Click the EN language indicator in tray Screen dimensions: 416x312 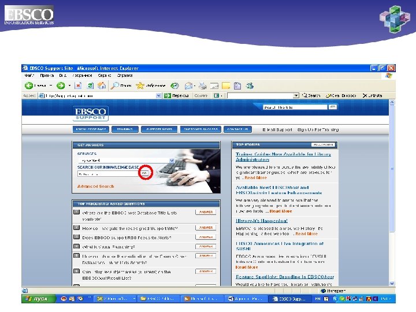pos(318,299)
